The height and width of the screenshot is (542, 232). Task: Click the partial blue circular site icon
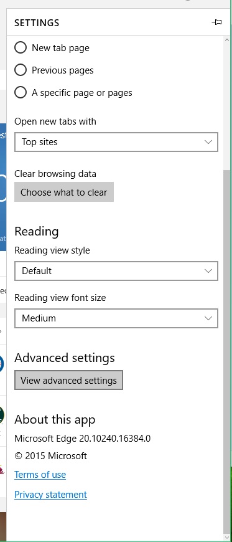(x=2, y=364)
